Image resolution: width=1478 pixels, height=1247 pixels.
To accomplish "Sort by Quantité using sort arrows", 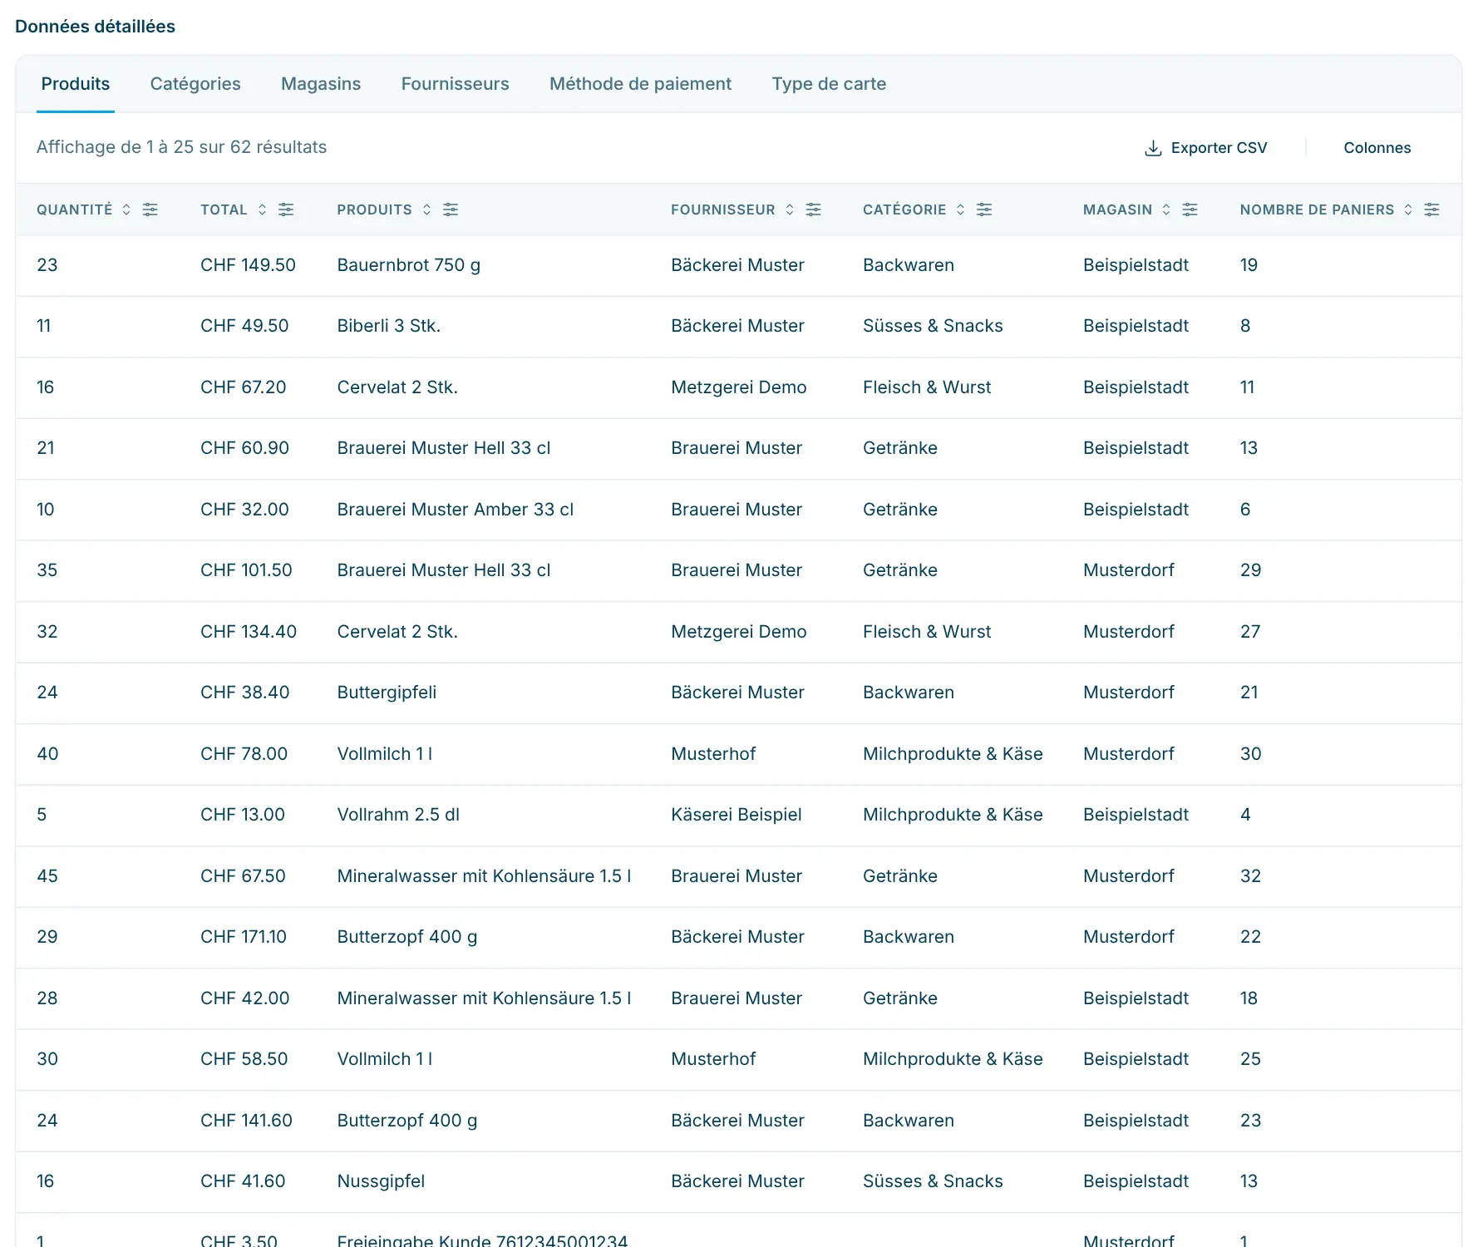I will [126, 209].
